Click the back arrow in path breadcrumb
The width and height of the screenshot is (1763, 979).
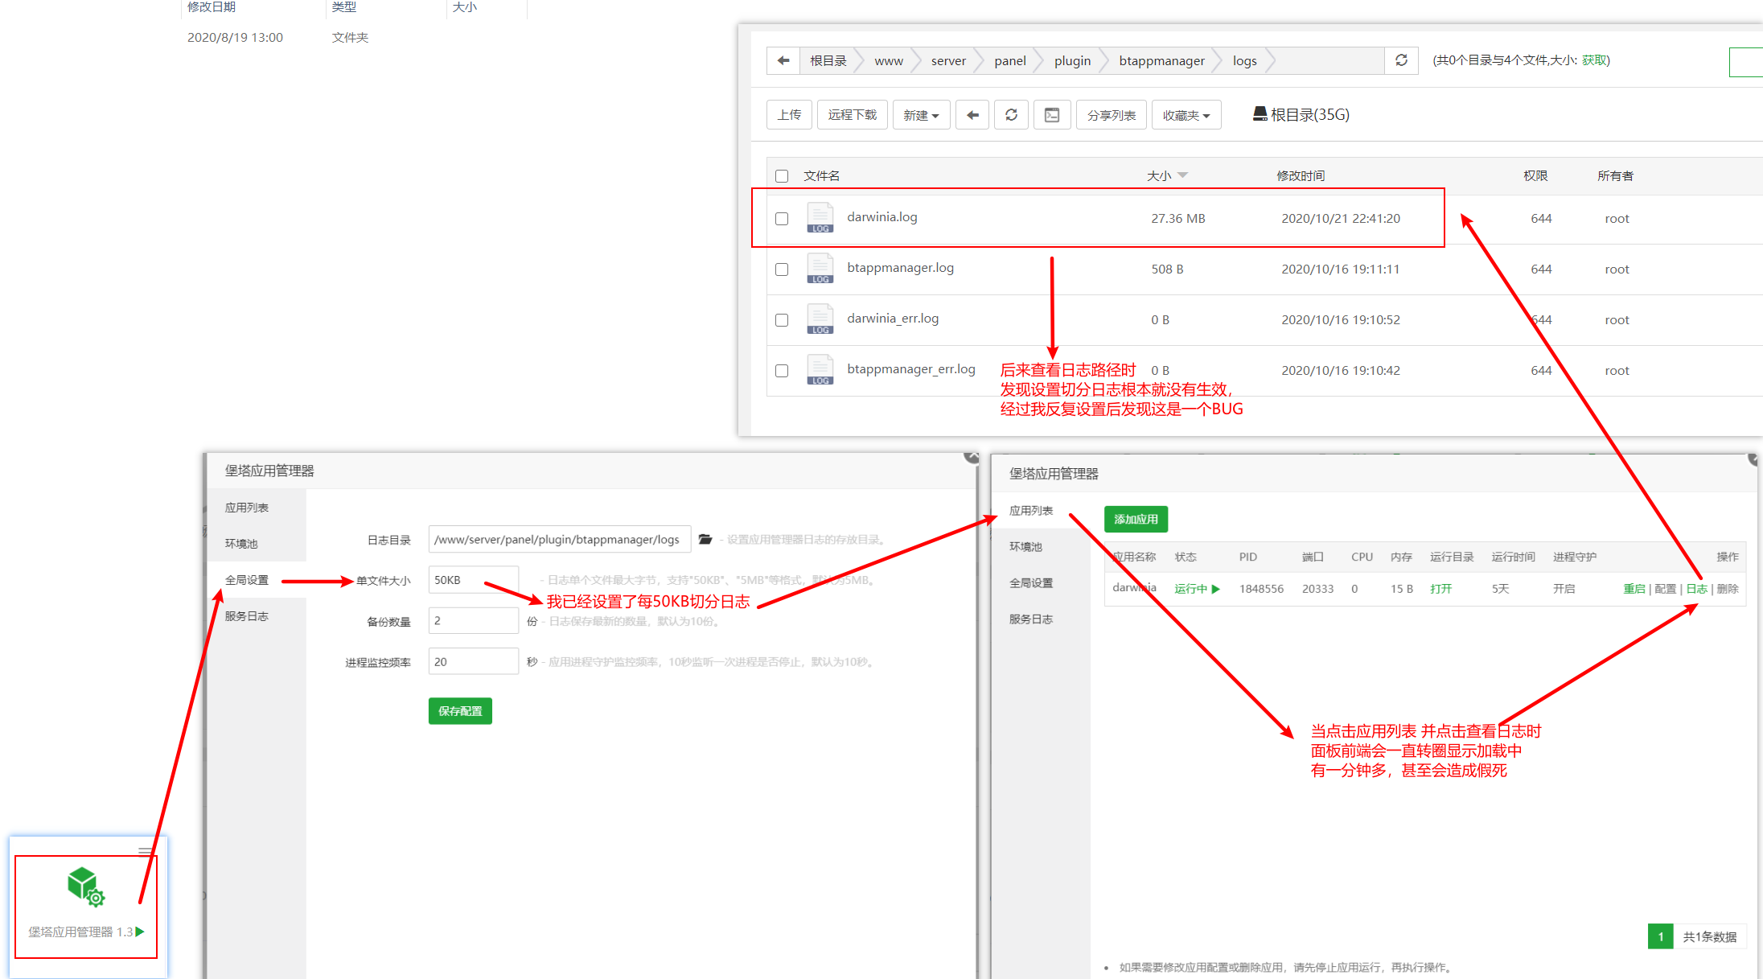[783, 60]
